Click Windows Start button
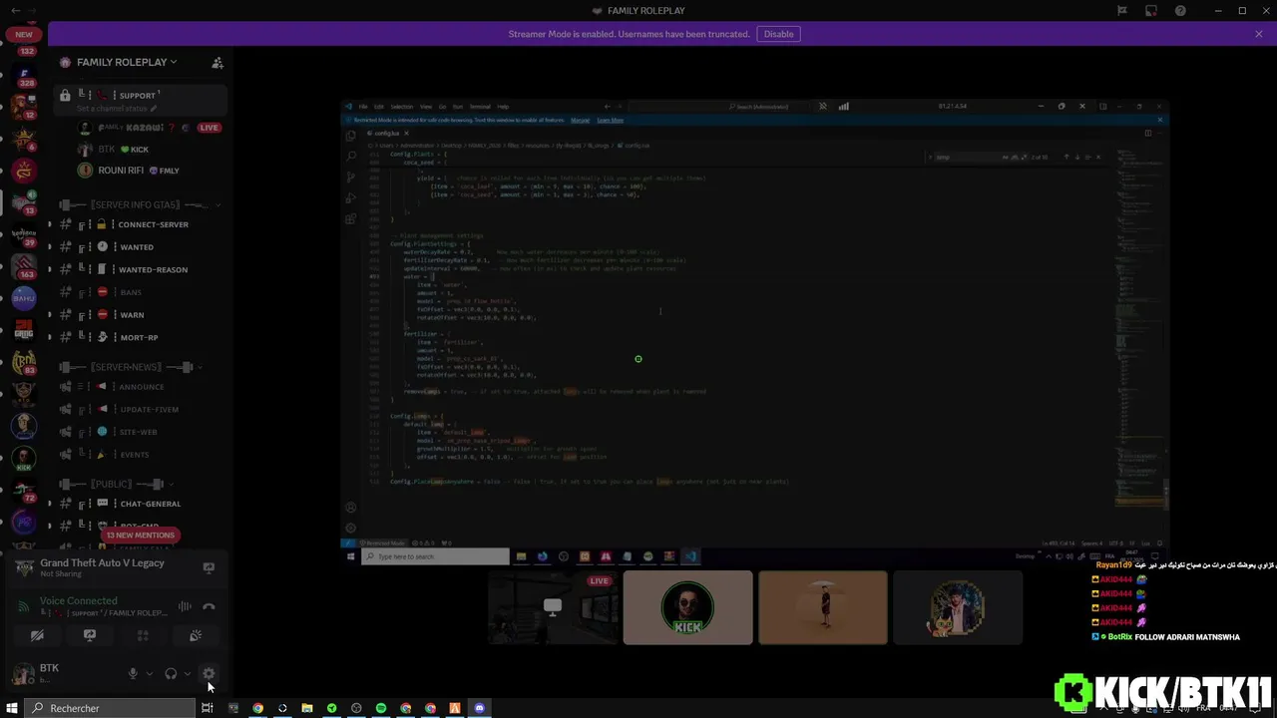The image size is (1277, 718). [x=12, y=708]
